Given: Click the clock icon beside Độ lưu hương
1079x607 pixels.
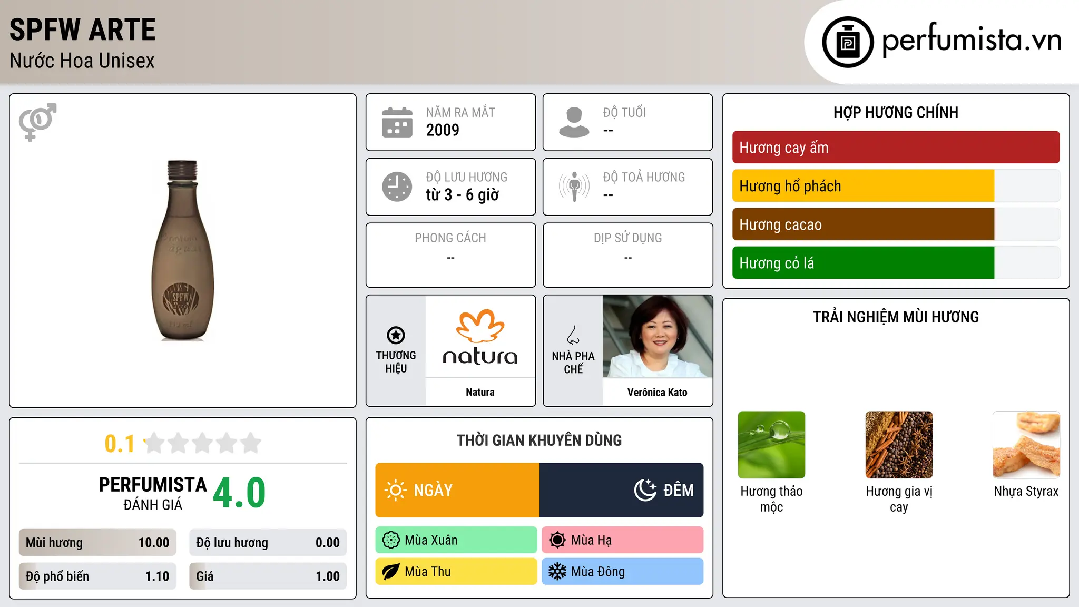Looking at the screenshot, I should (x=397, y=187).
